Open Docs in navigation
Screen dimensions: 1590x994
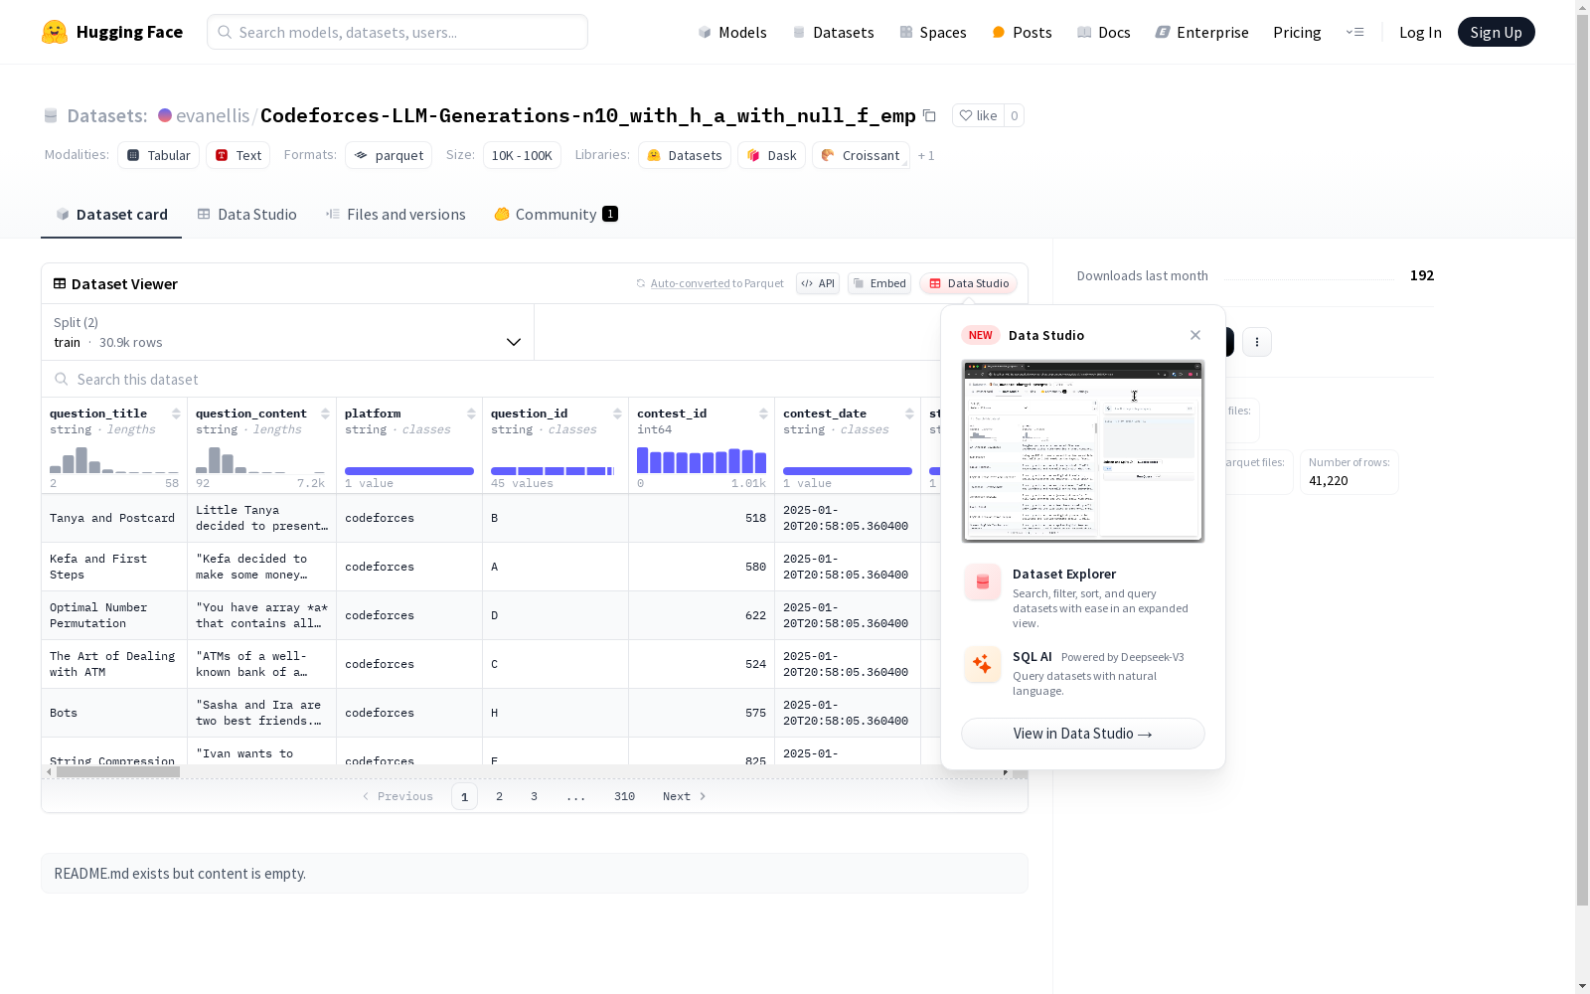(x=1104, y=32)
